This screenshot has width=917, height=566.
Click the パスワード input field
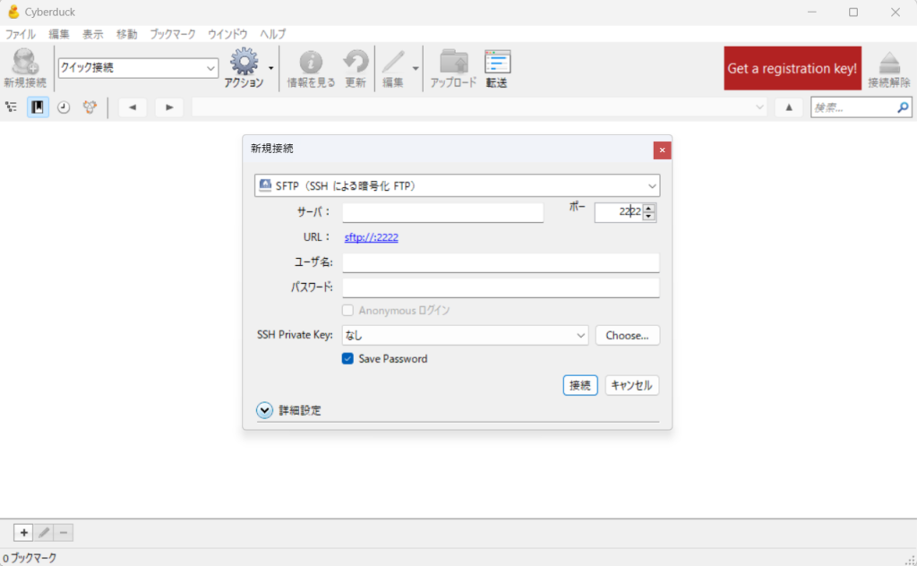(501, 287)
